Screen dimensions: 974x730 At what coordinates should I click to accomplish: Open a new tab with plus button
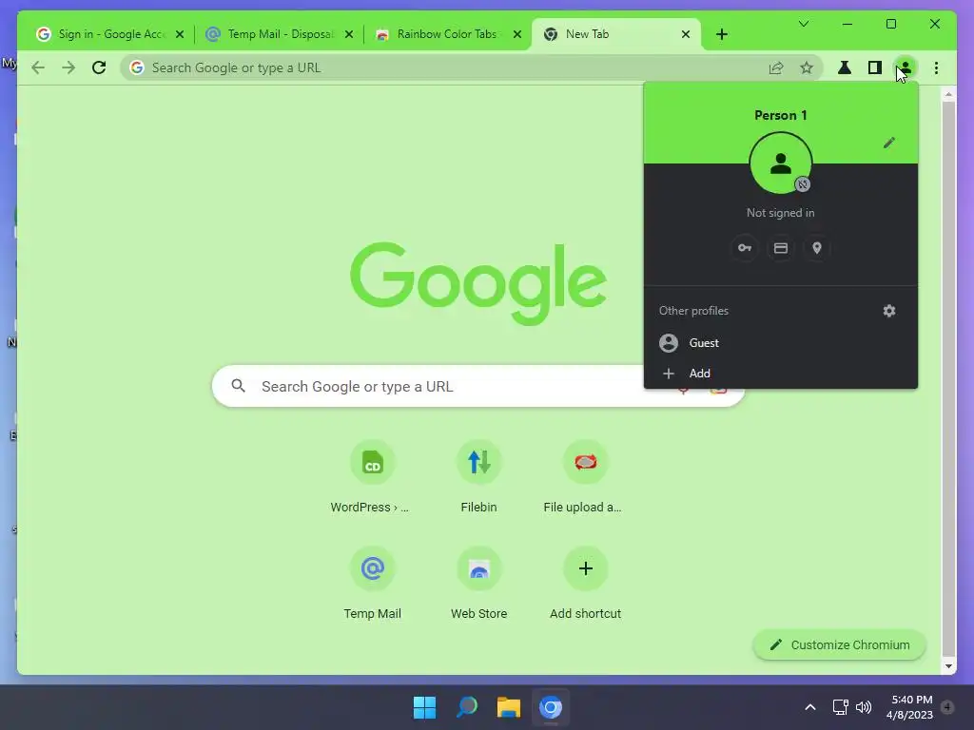point(722,34)
